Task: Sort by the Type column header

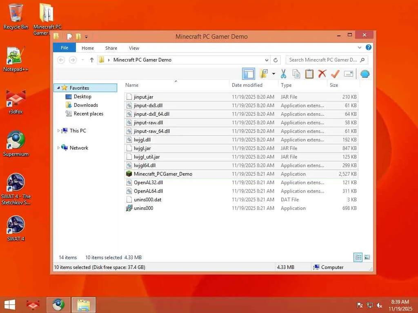Action: [x=302, y=85]
